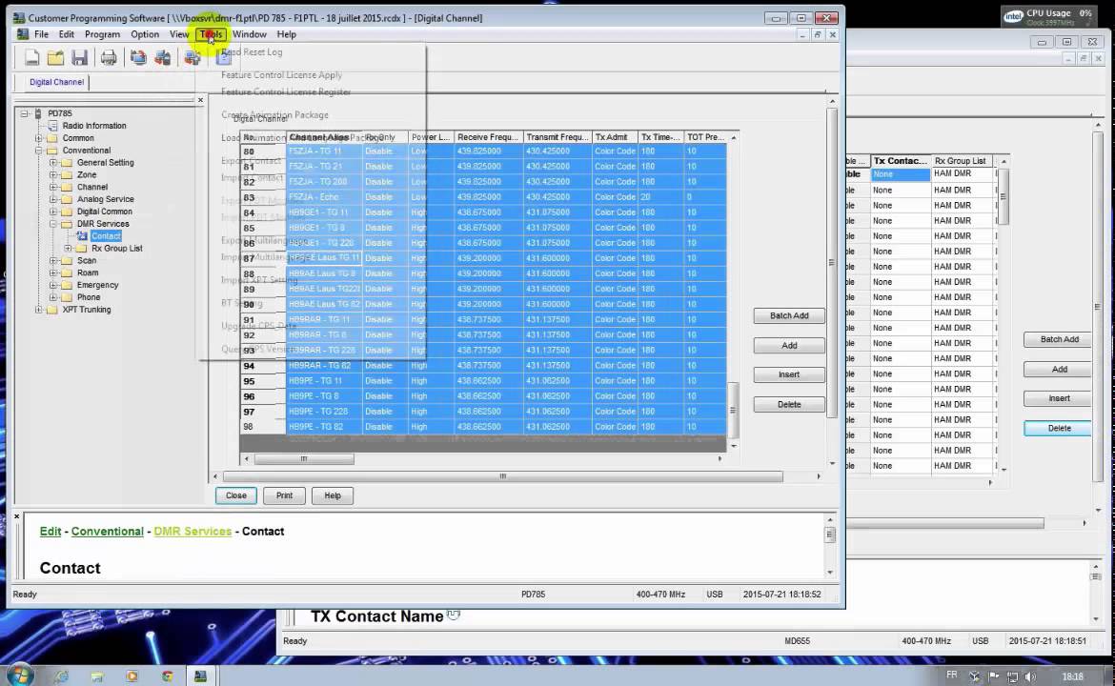Follow the Conventional breadcrumb link
The image size is (1115, 686).
[x=108, y=531]
